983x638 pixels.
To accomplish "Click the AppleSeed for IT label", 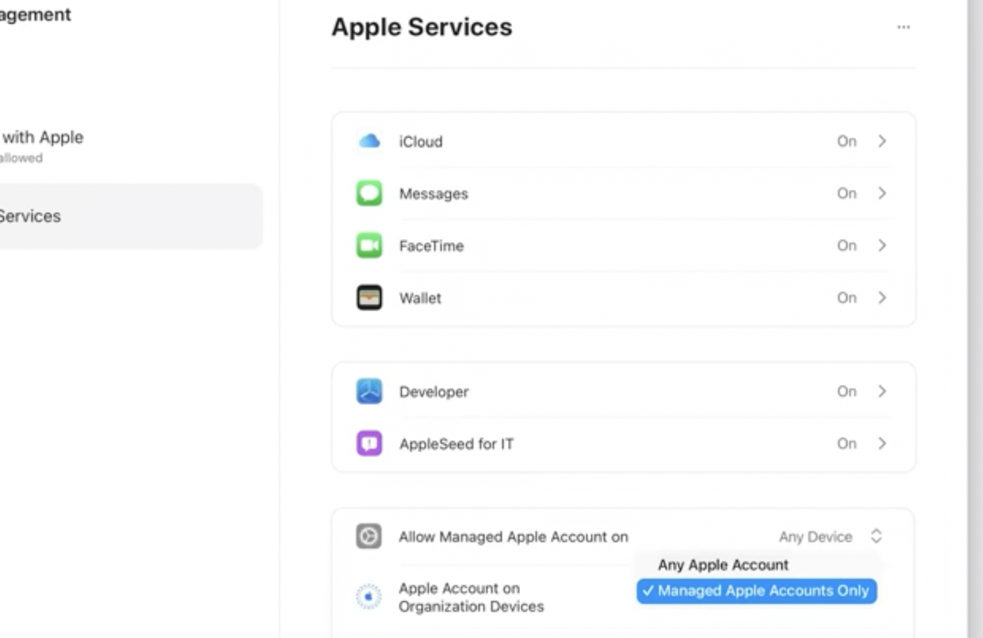I will (x=456, y=444).
